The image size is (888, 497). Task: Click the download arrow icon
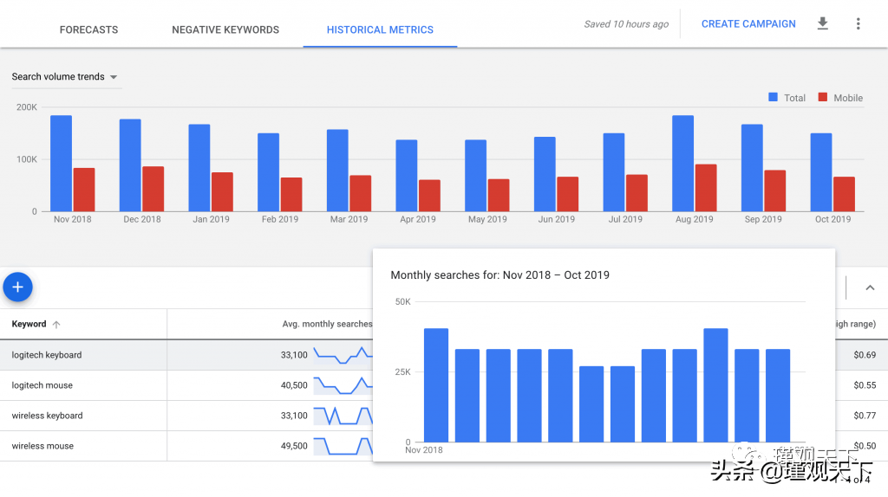(x=823, y=23)
